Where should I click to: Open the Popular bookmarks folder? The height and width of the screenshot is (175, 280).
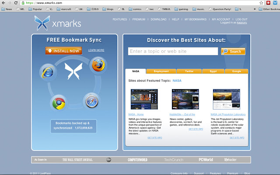click(35, 9)
